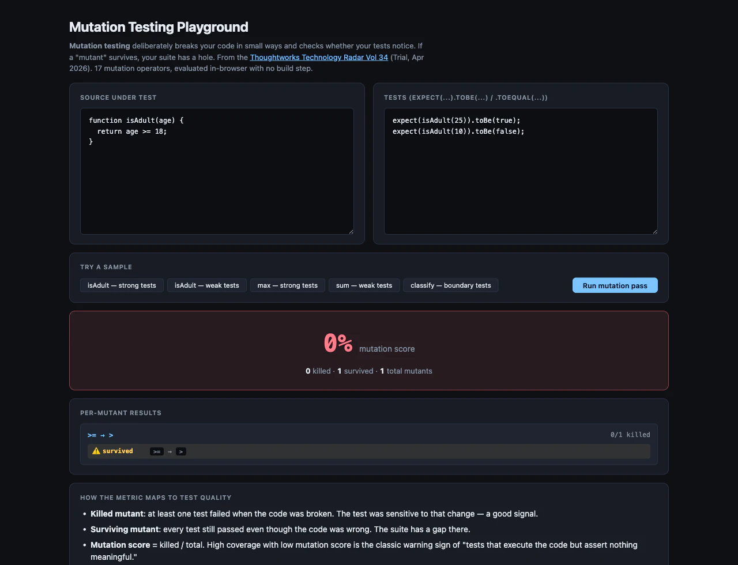The width and height of the screenshot is (738, 565).
Task: Click the "Mutation Testing Playground" heading
Action: (x=159, y=27)
